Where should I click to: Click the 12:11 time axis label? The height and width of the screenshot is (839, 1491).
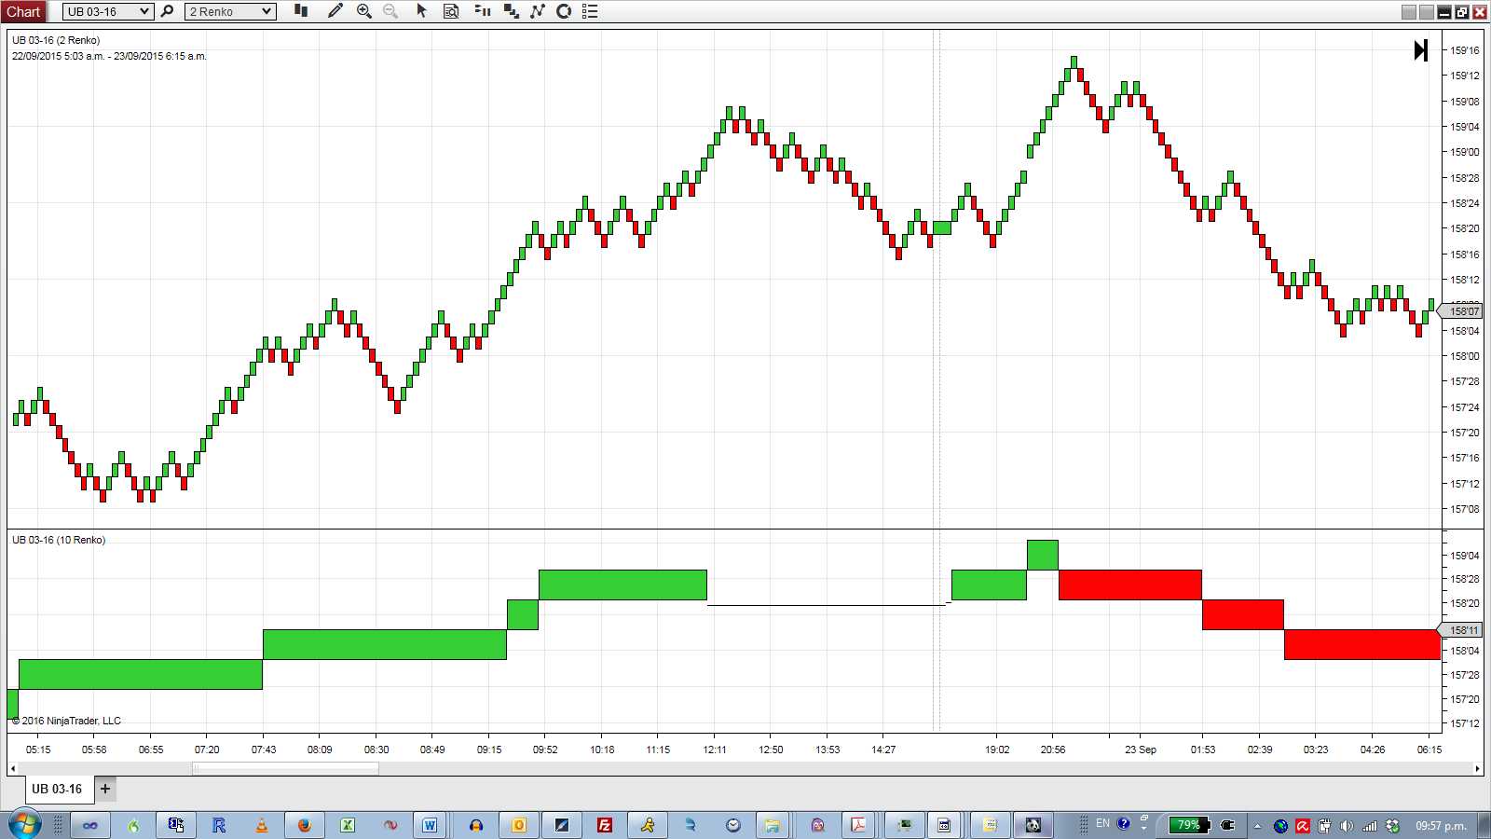[x=715, y=750]
